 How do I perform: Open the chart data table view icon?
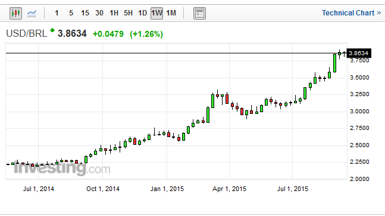(x=199, y=13)
